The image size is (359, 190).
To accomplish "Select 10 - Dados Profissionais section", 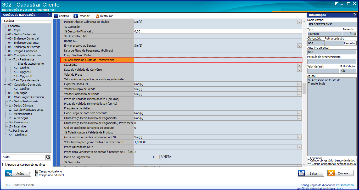I will point(23,101).
